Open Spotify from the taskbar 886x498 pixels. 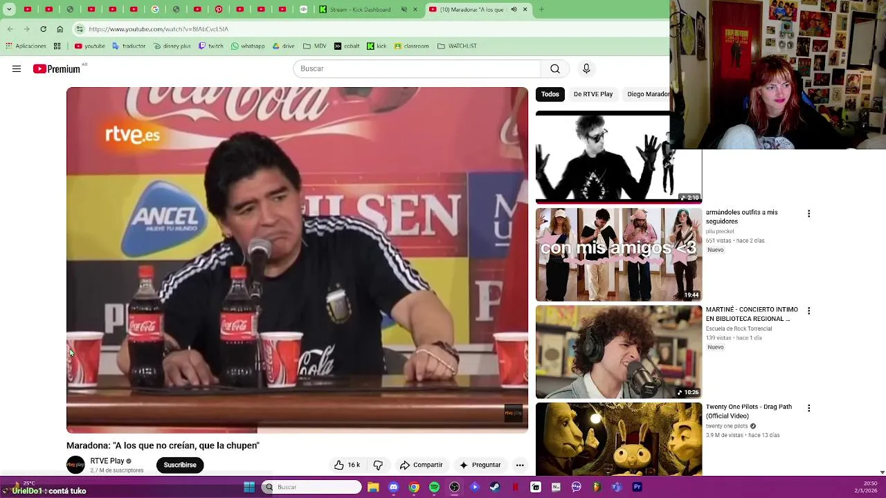point(434,487)
